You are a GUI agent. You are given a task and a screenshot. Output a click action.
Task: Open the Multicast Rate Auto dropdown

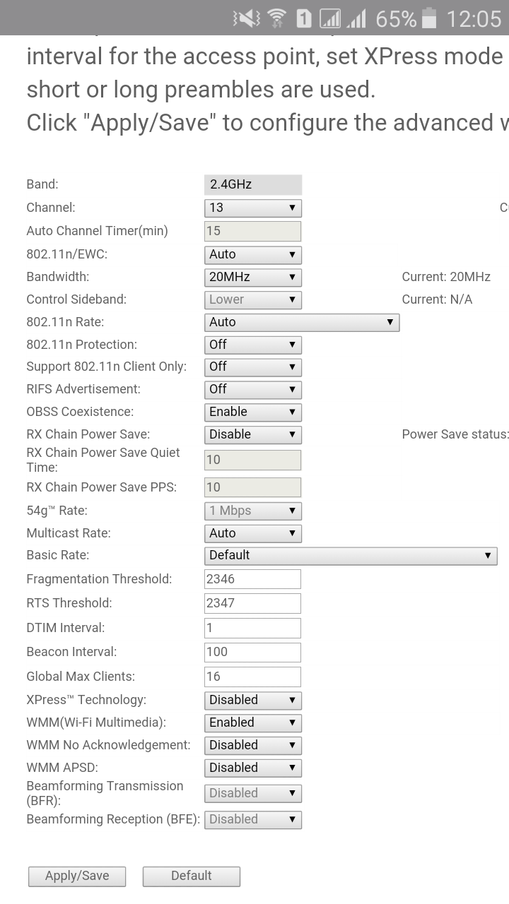pyautogui.click(x=253, y=533)
